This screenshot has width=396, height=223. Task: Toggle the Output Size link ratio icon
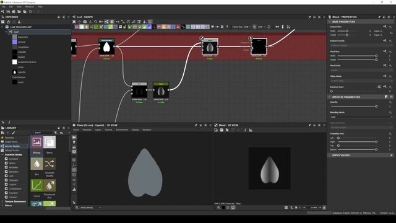[x=391, y=33]
